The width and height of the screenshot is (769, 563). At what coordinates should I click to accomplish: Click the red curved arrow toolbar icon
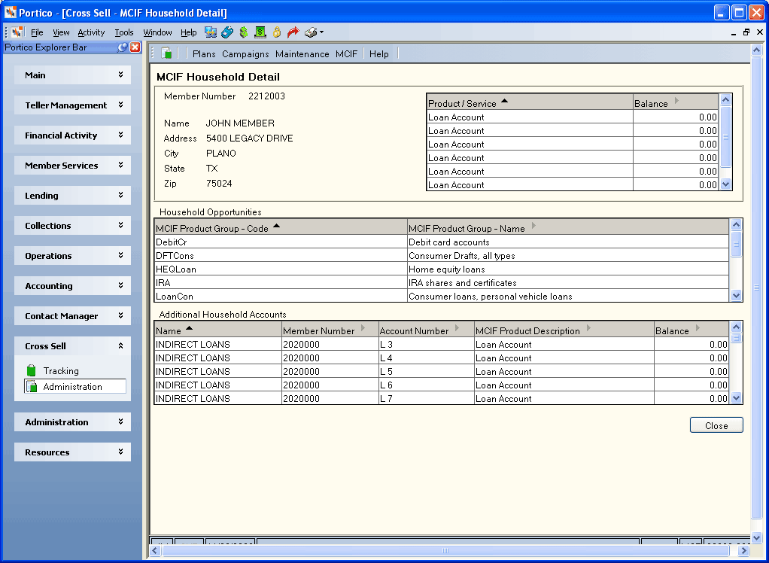click(293, 32)
